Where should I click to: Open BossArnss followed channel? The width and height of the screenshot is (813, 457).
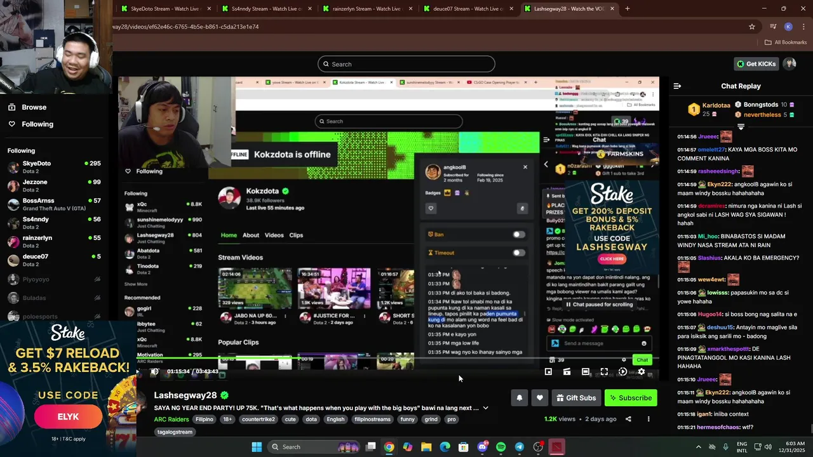click(x=54, y=204)
